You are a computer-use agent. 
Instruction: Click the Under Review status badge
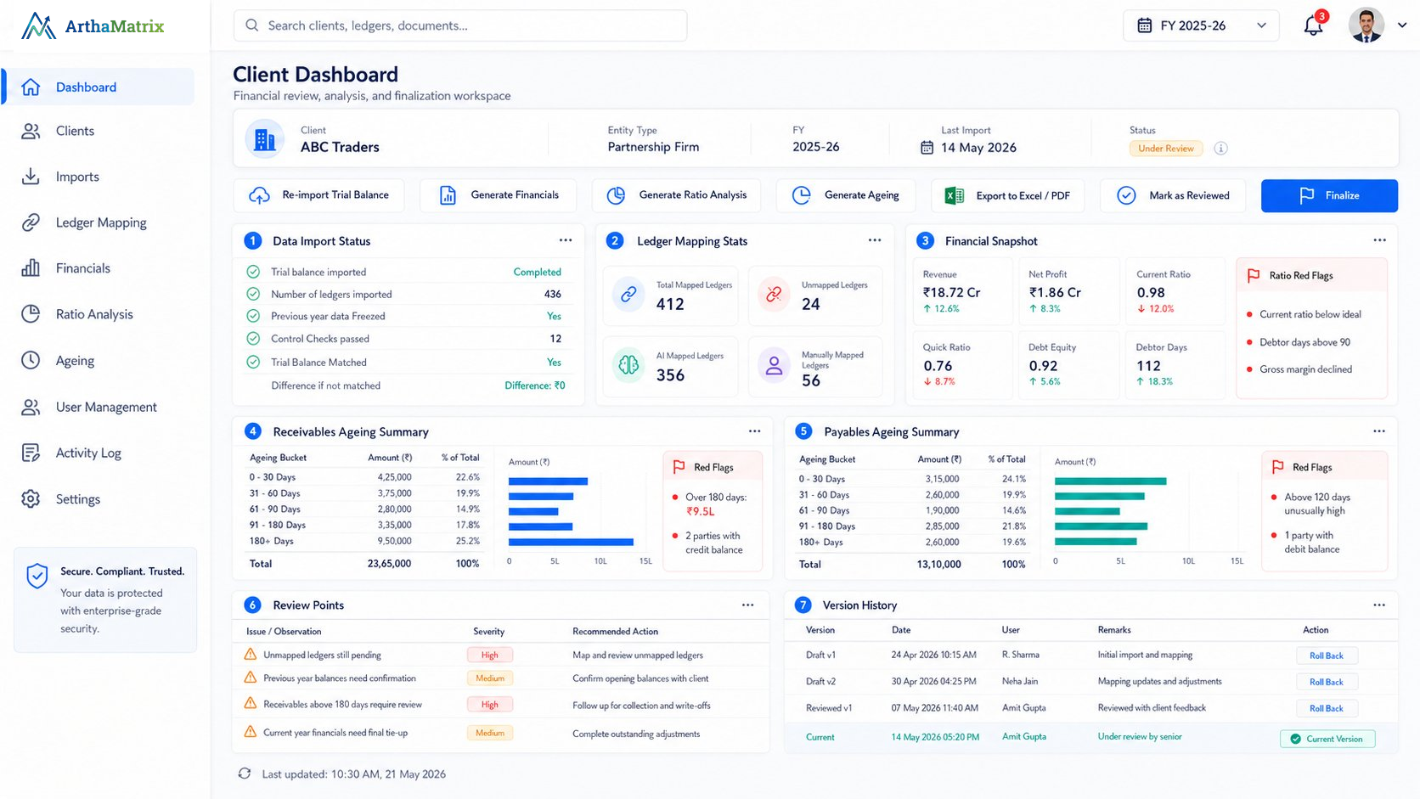click(1166, 149)
